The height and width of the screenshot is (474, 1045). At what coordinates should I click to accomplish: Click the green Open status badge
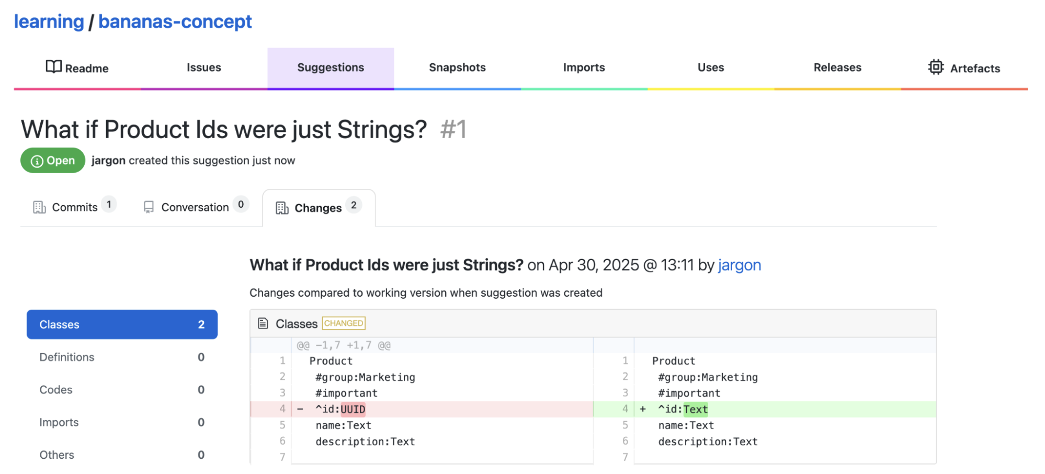53,161
